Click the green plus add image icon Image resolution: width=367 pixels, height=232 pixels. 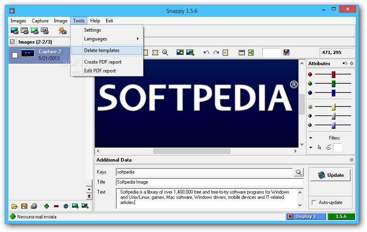(x=46, y=206)
